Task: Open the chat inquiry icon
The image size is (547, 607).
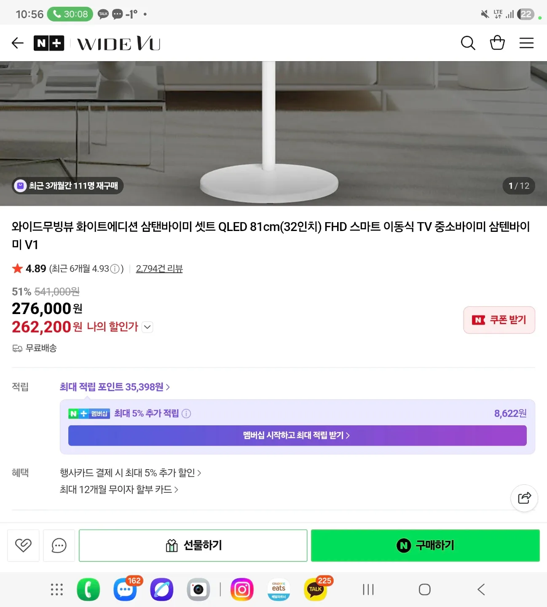Action: pos(59,545)
